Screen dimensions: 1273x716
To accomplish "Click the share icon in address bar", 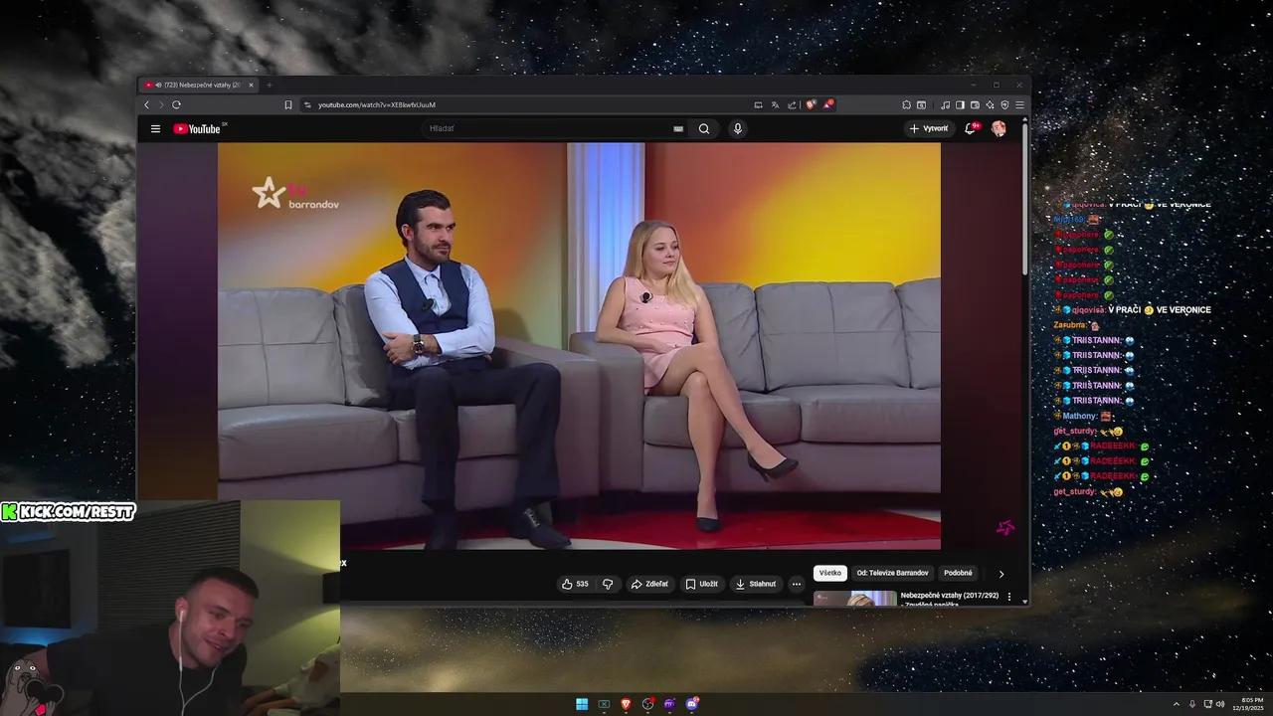I will (792, 104).
